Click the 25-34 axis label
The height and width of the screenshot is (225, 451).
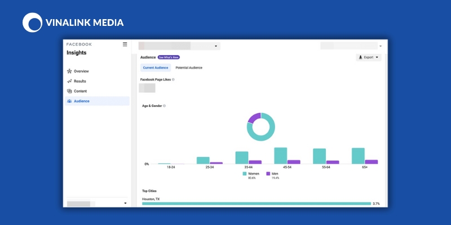click(210, 167)
